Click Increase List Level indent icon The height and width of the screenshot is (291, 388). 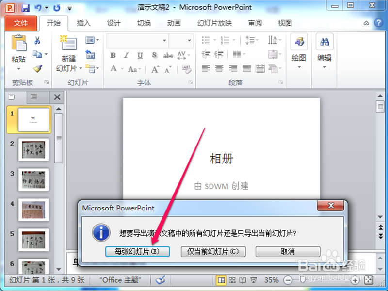(x=219, y=54)
